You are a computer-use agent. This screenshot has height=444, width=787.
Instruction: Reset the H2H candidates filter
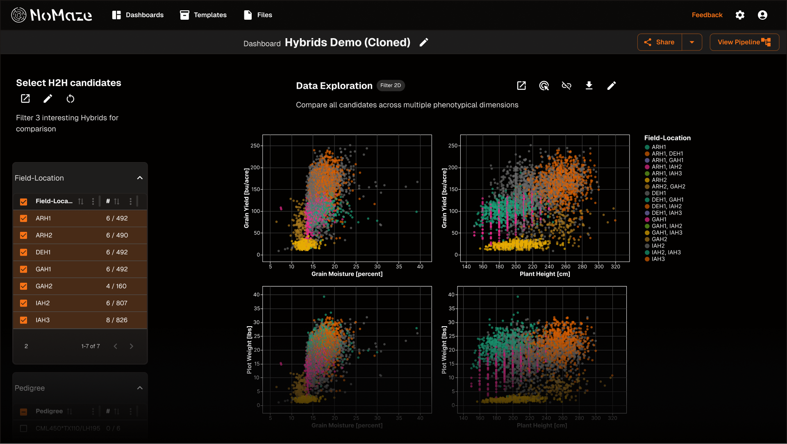click(71, 98)
